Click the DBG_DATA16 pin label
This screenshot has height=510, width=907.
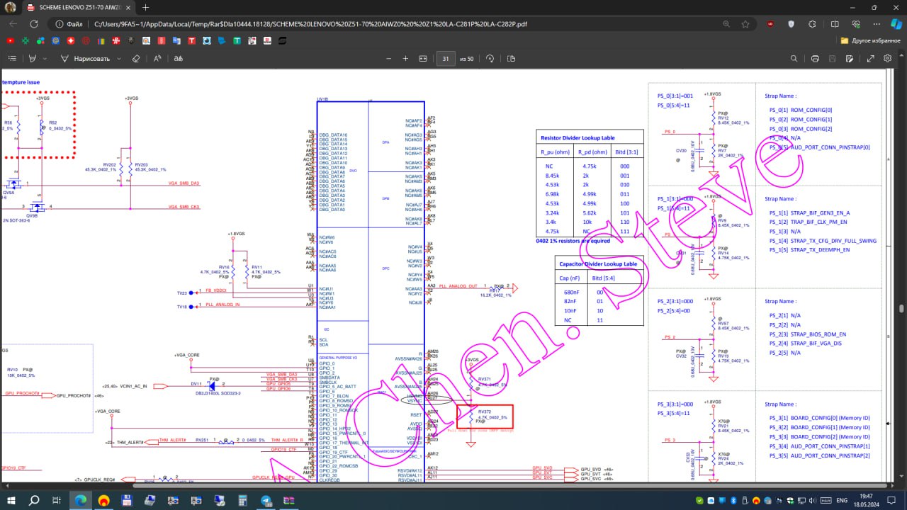click(x=333, y=135)
